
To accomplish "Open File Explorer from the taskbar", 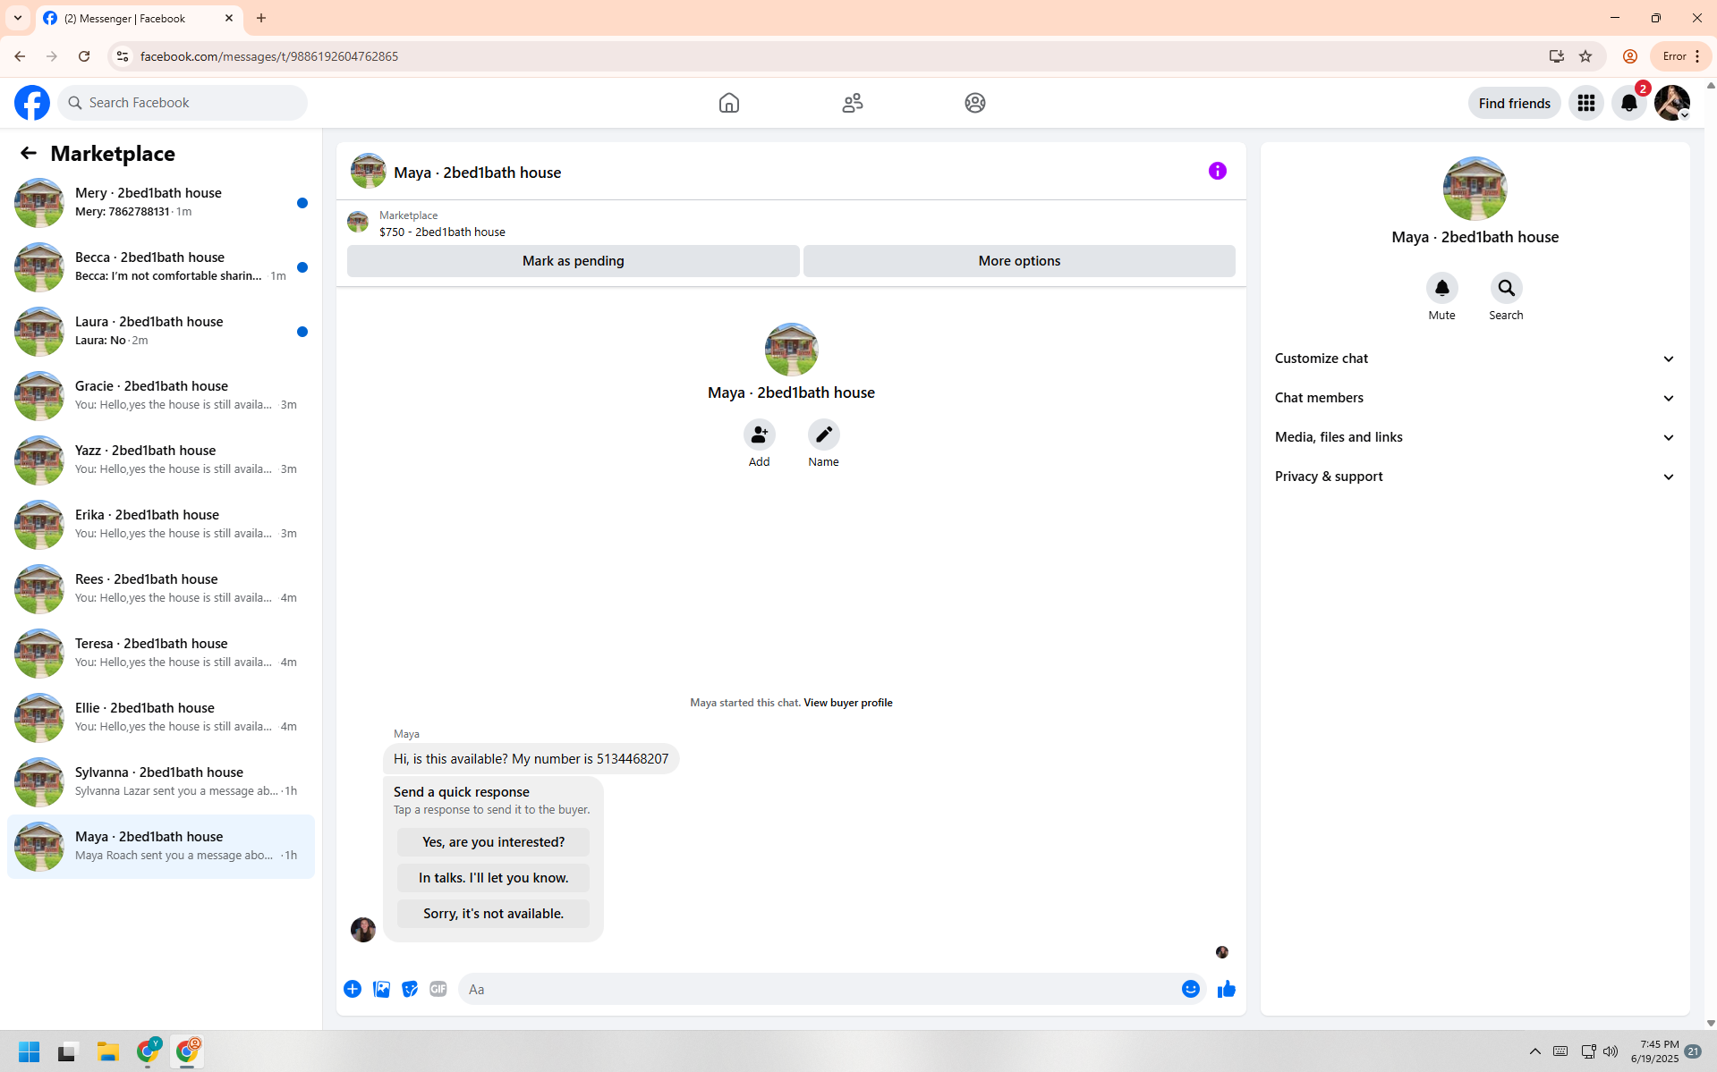I will (x=108, y=1051).
